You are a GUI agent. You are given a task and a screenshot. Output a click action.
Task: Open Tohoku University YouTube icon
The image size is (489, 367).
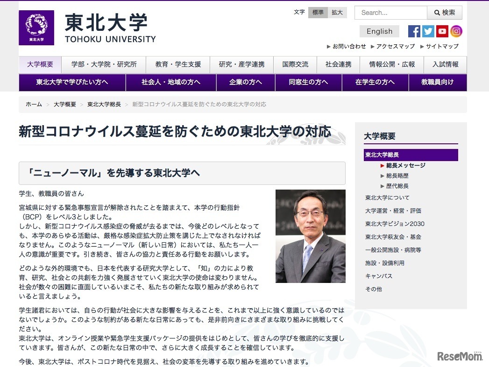tap(442, 31)
